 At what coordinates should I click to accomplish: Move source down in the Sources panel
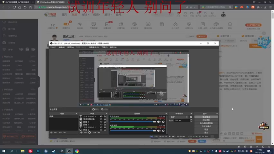point(99,132)
